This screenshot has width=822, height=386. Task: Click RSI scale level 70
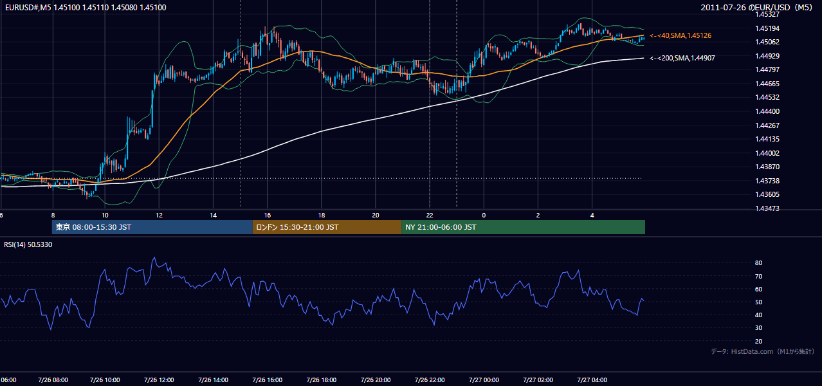tap(759, 276)
